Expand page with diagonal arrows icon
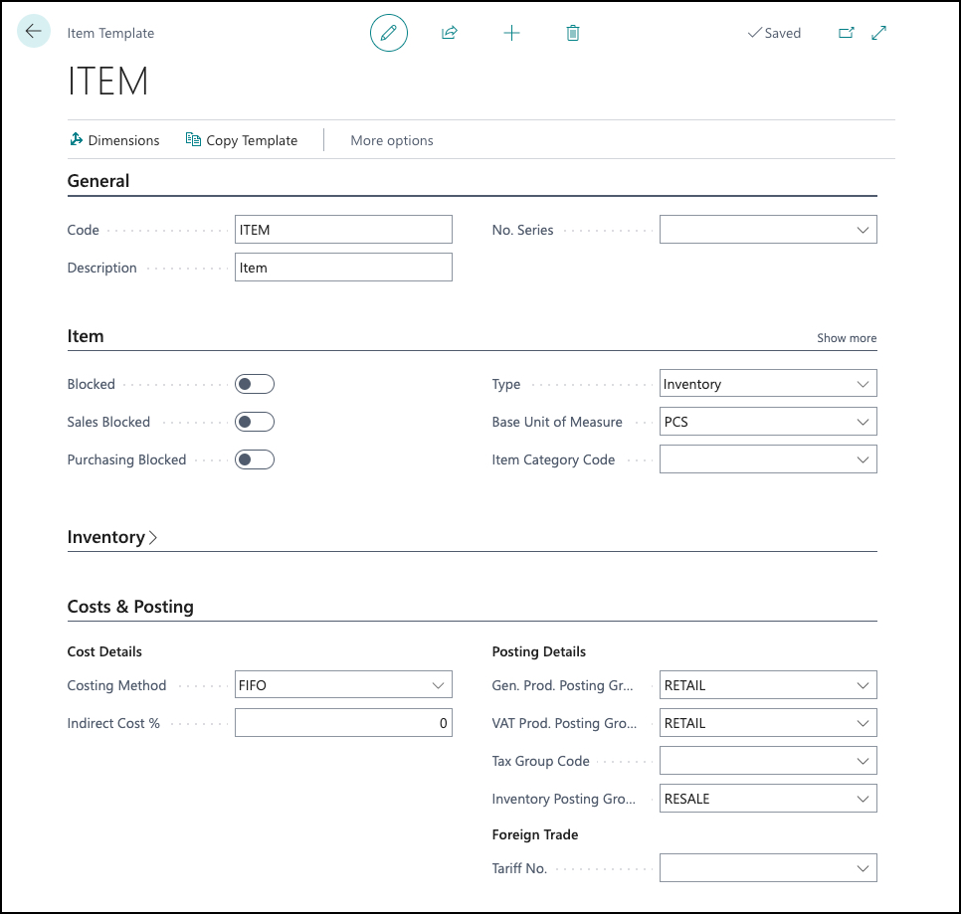 [x=878, y=33]
